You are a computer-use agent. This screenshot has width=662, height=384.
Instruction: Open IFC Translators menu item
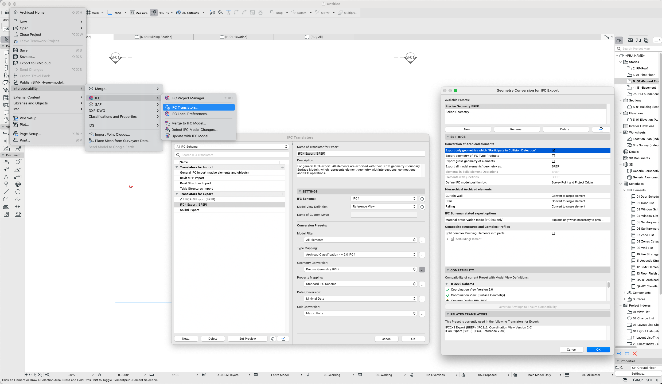198,107
